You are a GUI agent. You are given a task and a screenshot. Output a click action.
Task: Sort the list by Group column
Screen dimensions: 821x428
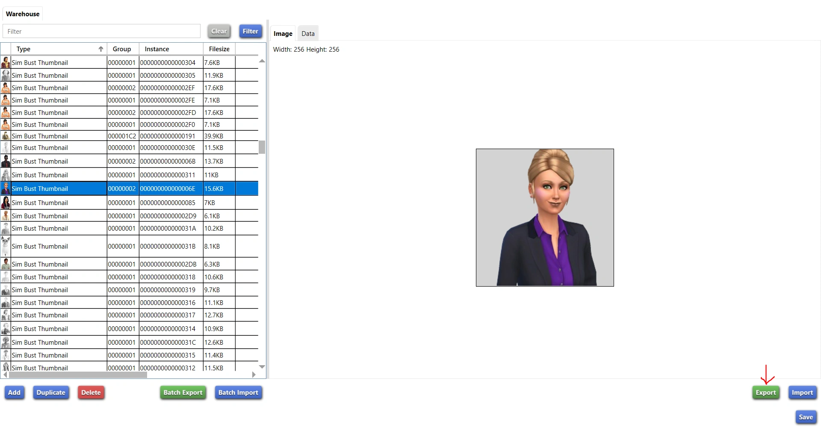coord(123,49)
